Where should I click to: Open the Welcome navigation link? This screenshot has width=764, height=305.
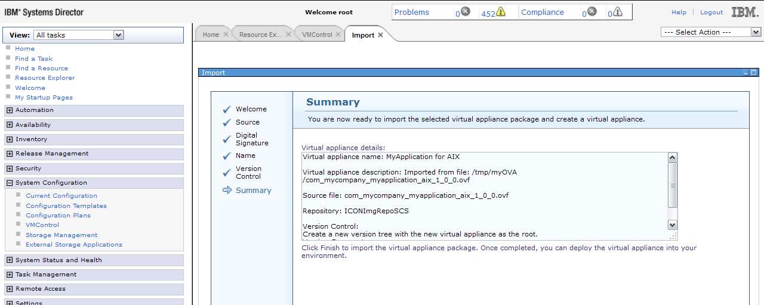pos(30,88)
